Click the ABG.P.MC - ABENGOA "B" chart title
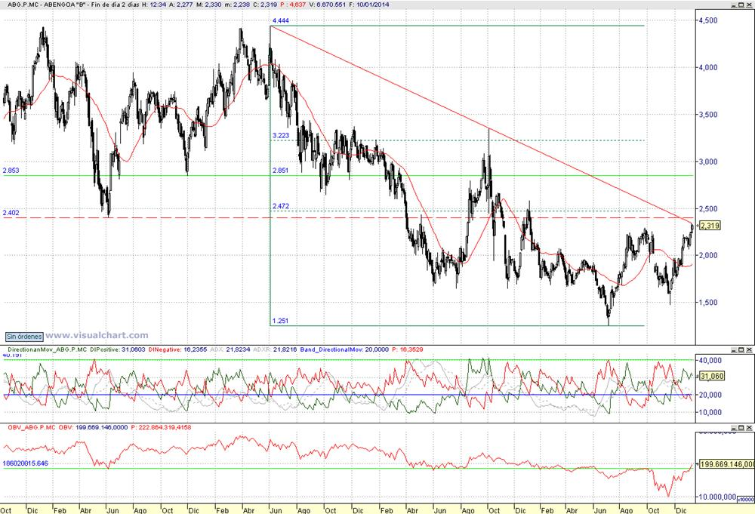The height and width of the screenshot is (514, 755). click(46, 5)
